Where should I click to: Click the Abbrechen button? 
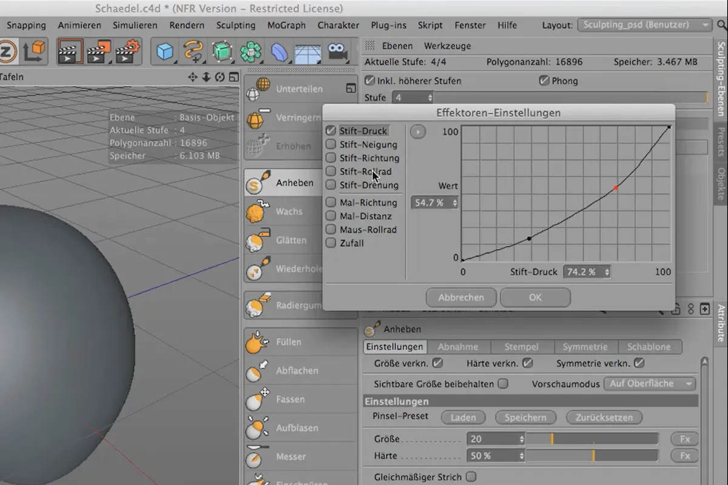point(461,298)
